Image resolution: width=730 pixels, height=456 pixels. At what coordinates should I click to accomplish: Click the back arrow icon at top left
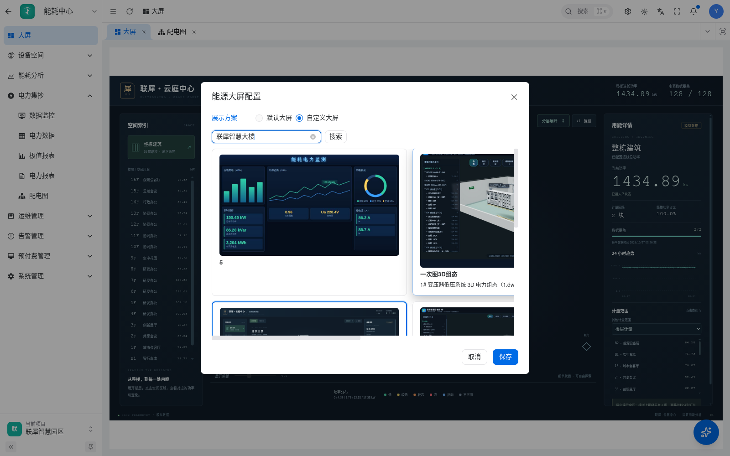[8, 11]
